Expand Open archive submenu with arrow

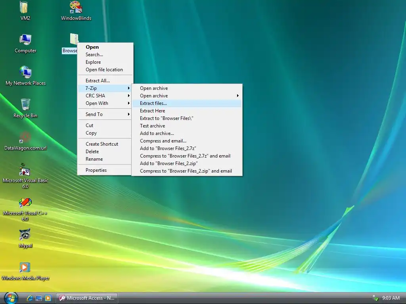187,96
